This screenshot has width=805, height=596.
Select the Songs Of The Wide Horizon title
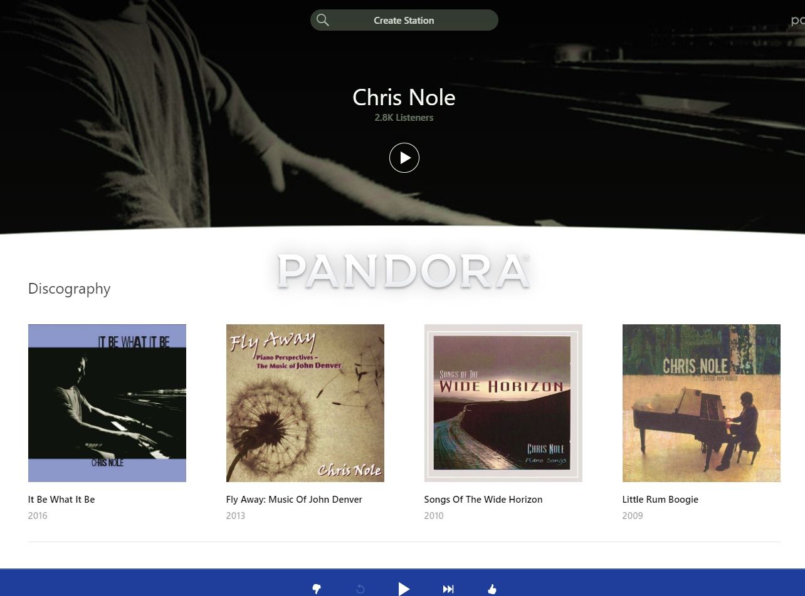pos(483,500)
